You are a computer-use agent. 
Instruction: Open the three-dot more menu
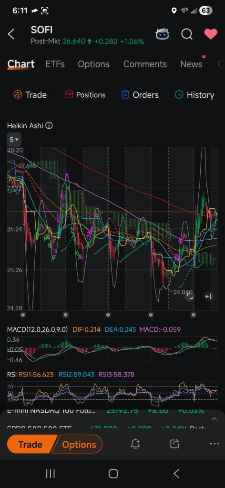pyautogui.click(x=215, y=444)
